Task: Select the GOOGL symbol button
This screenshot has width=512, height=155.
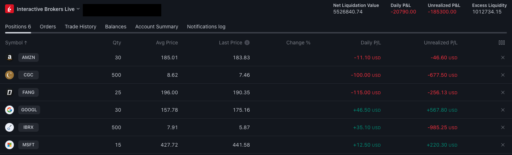Action: [29, 110]
